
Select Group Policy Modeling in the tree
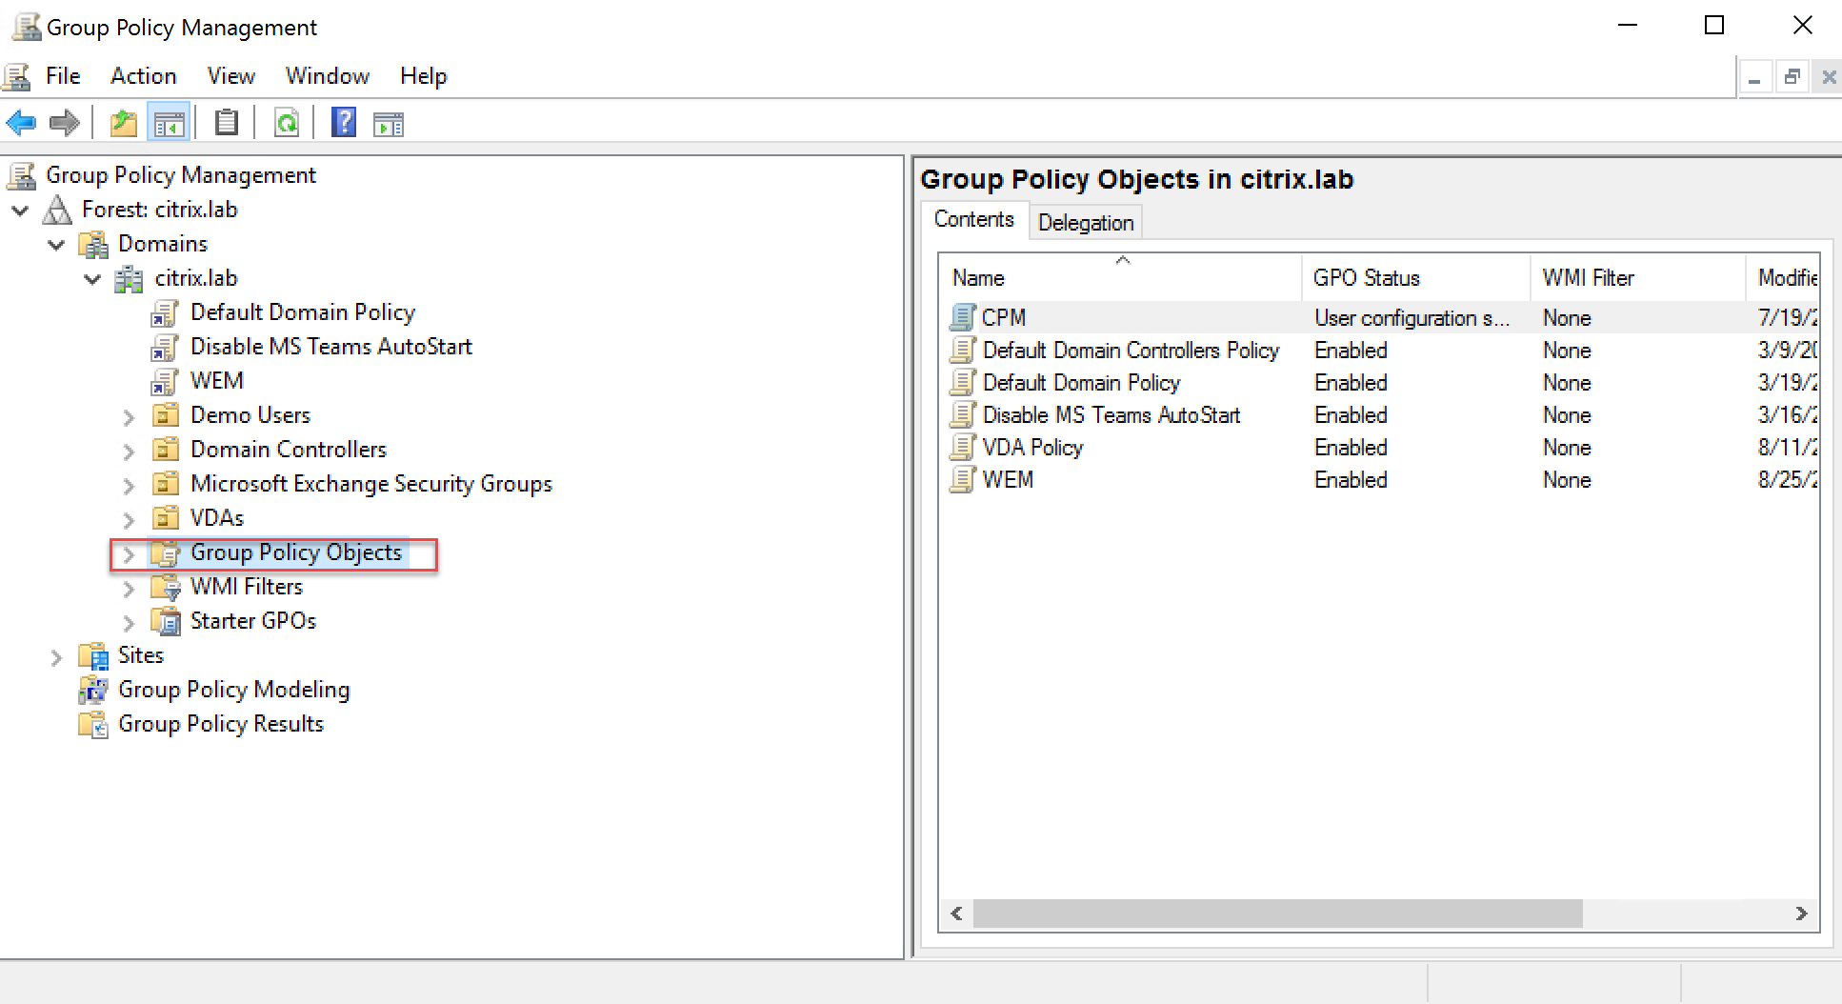(x=233, y=690)
